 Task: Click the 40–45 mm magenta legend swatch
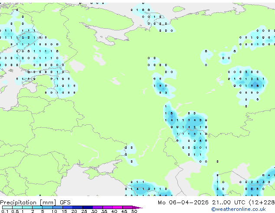[x=118, y=207]
